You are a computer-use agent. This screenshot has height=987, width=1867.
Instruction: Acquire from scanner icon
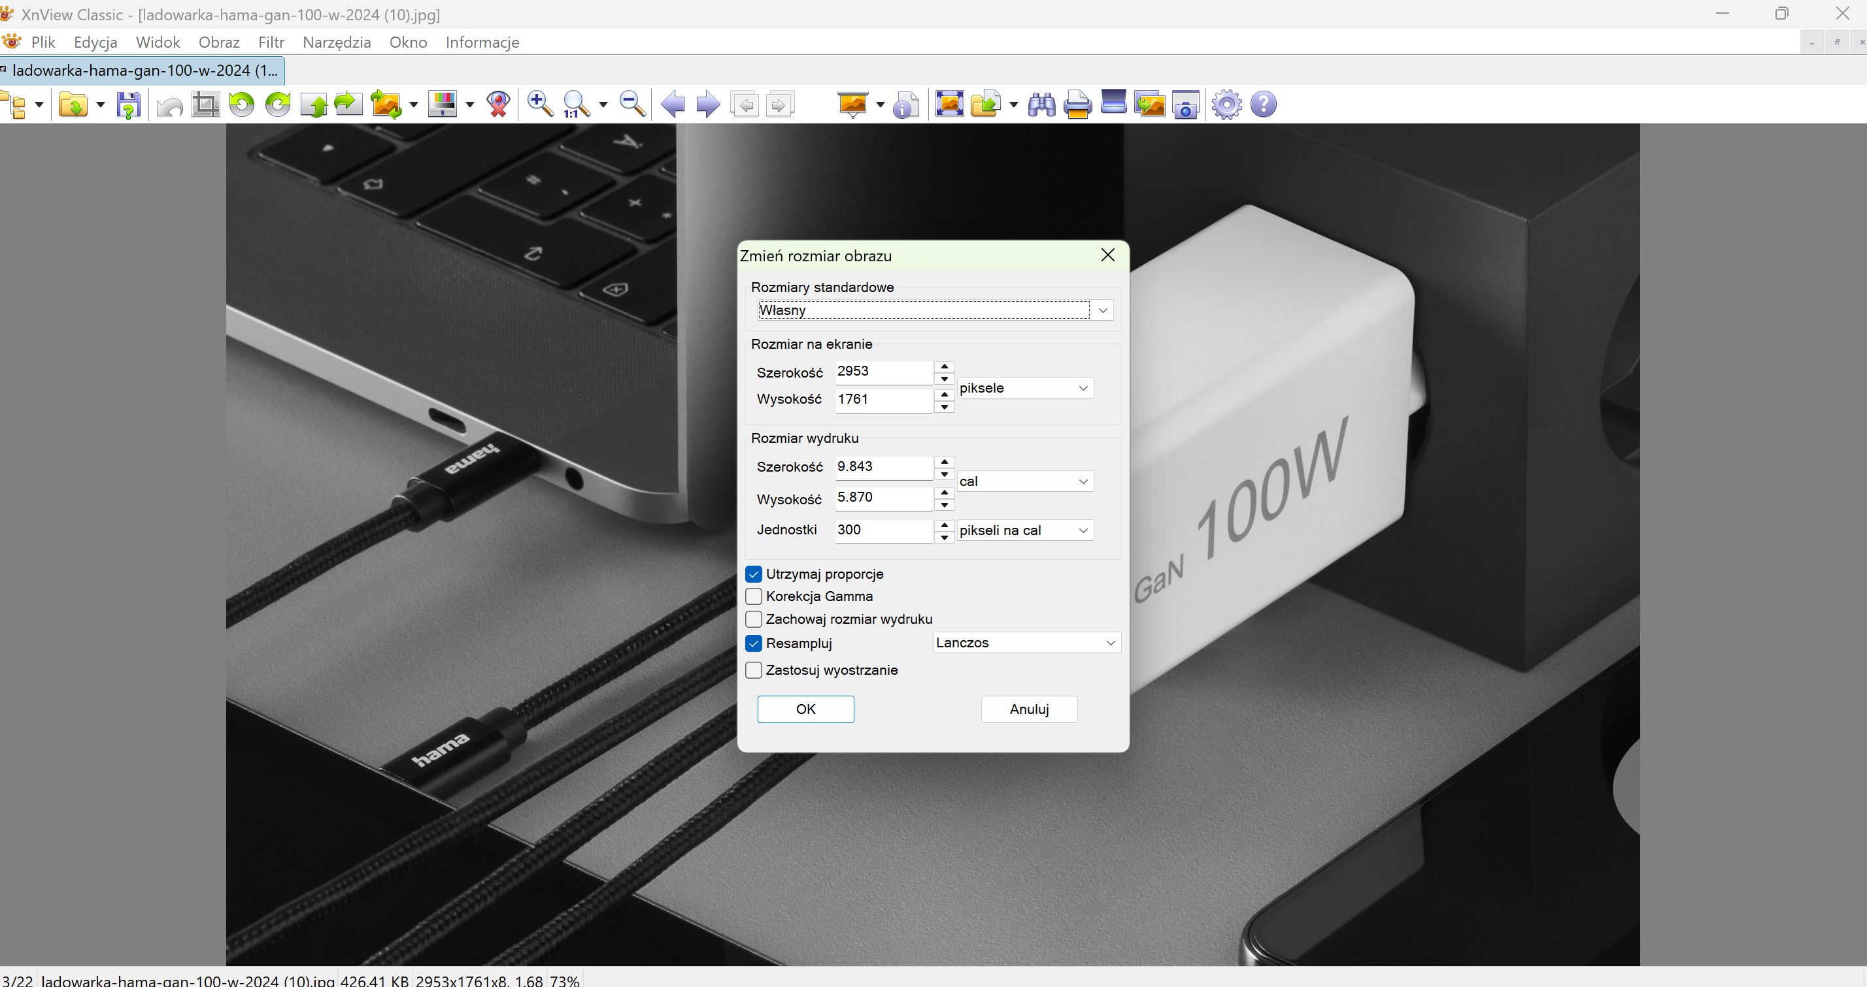coord(1113,102)
